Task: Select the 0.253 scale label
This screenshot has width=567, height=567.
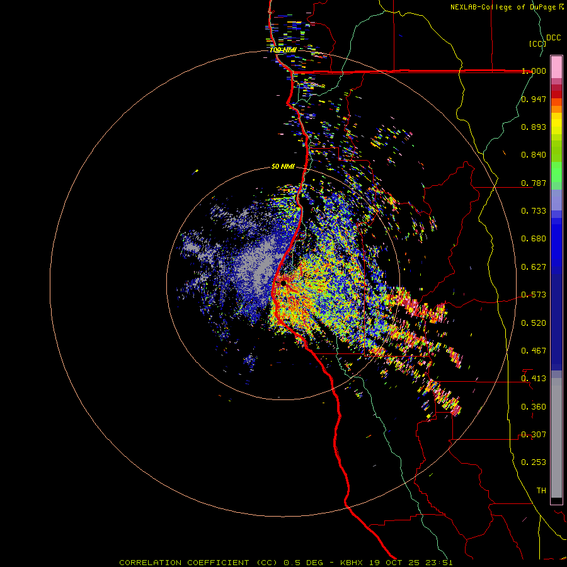Action: 534,462
